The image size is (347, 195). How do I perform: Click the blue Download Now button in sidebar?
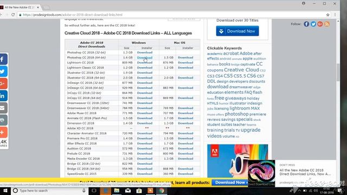click(x=237, y=31)
